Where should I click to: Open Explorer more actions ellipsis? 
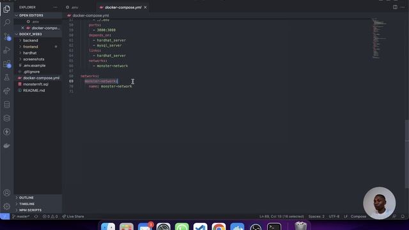click(x=55, y=7)
